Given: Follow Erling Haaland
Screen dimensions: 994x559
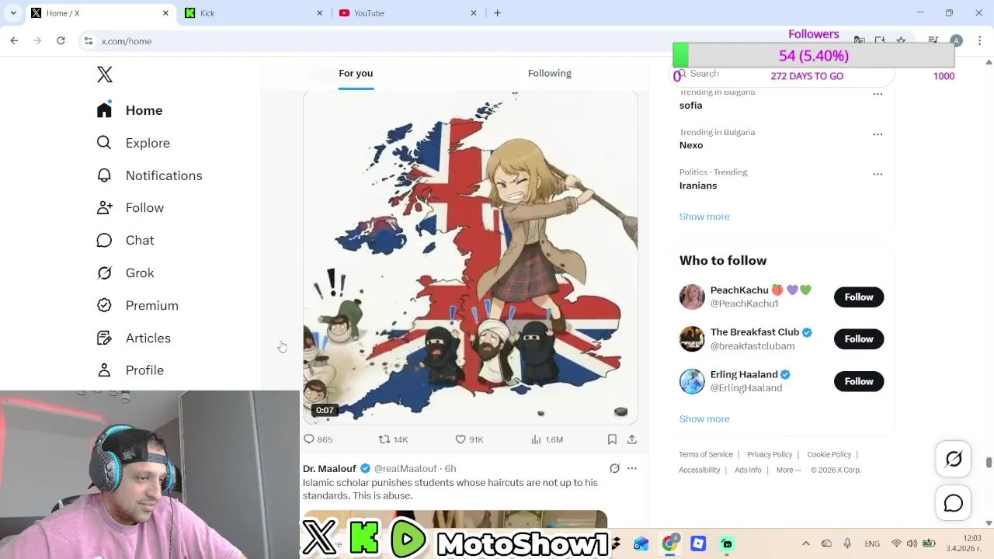Looking at the screenshot, I should (x=859, y=381).
